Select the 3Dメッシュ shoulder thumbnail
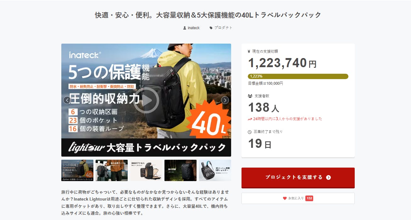This screenshot has width=411, height=220. pos(215,170)
